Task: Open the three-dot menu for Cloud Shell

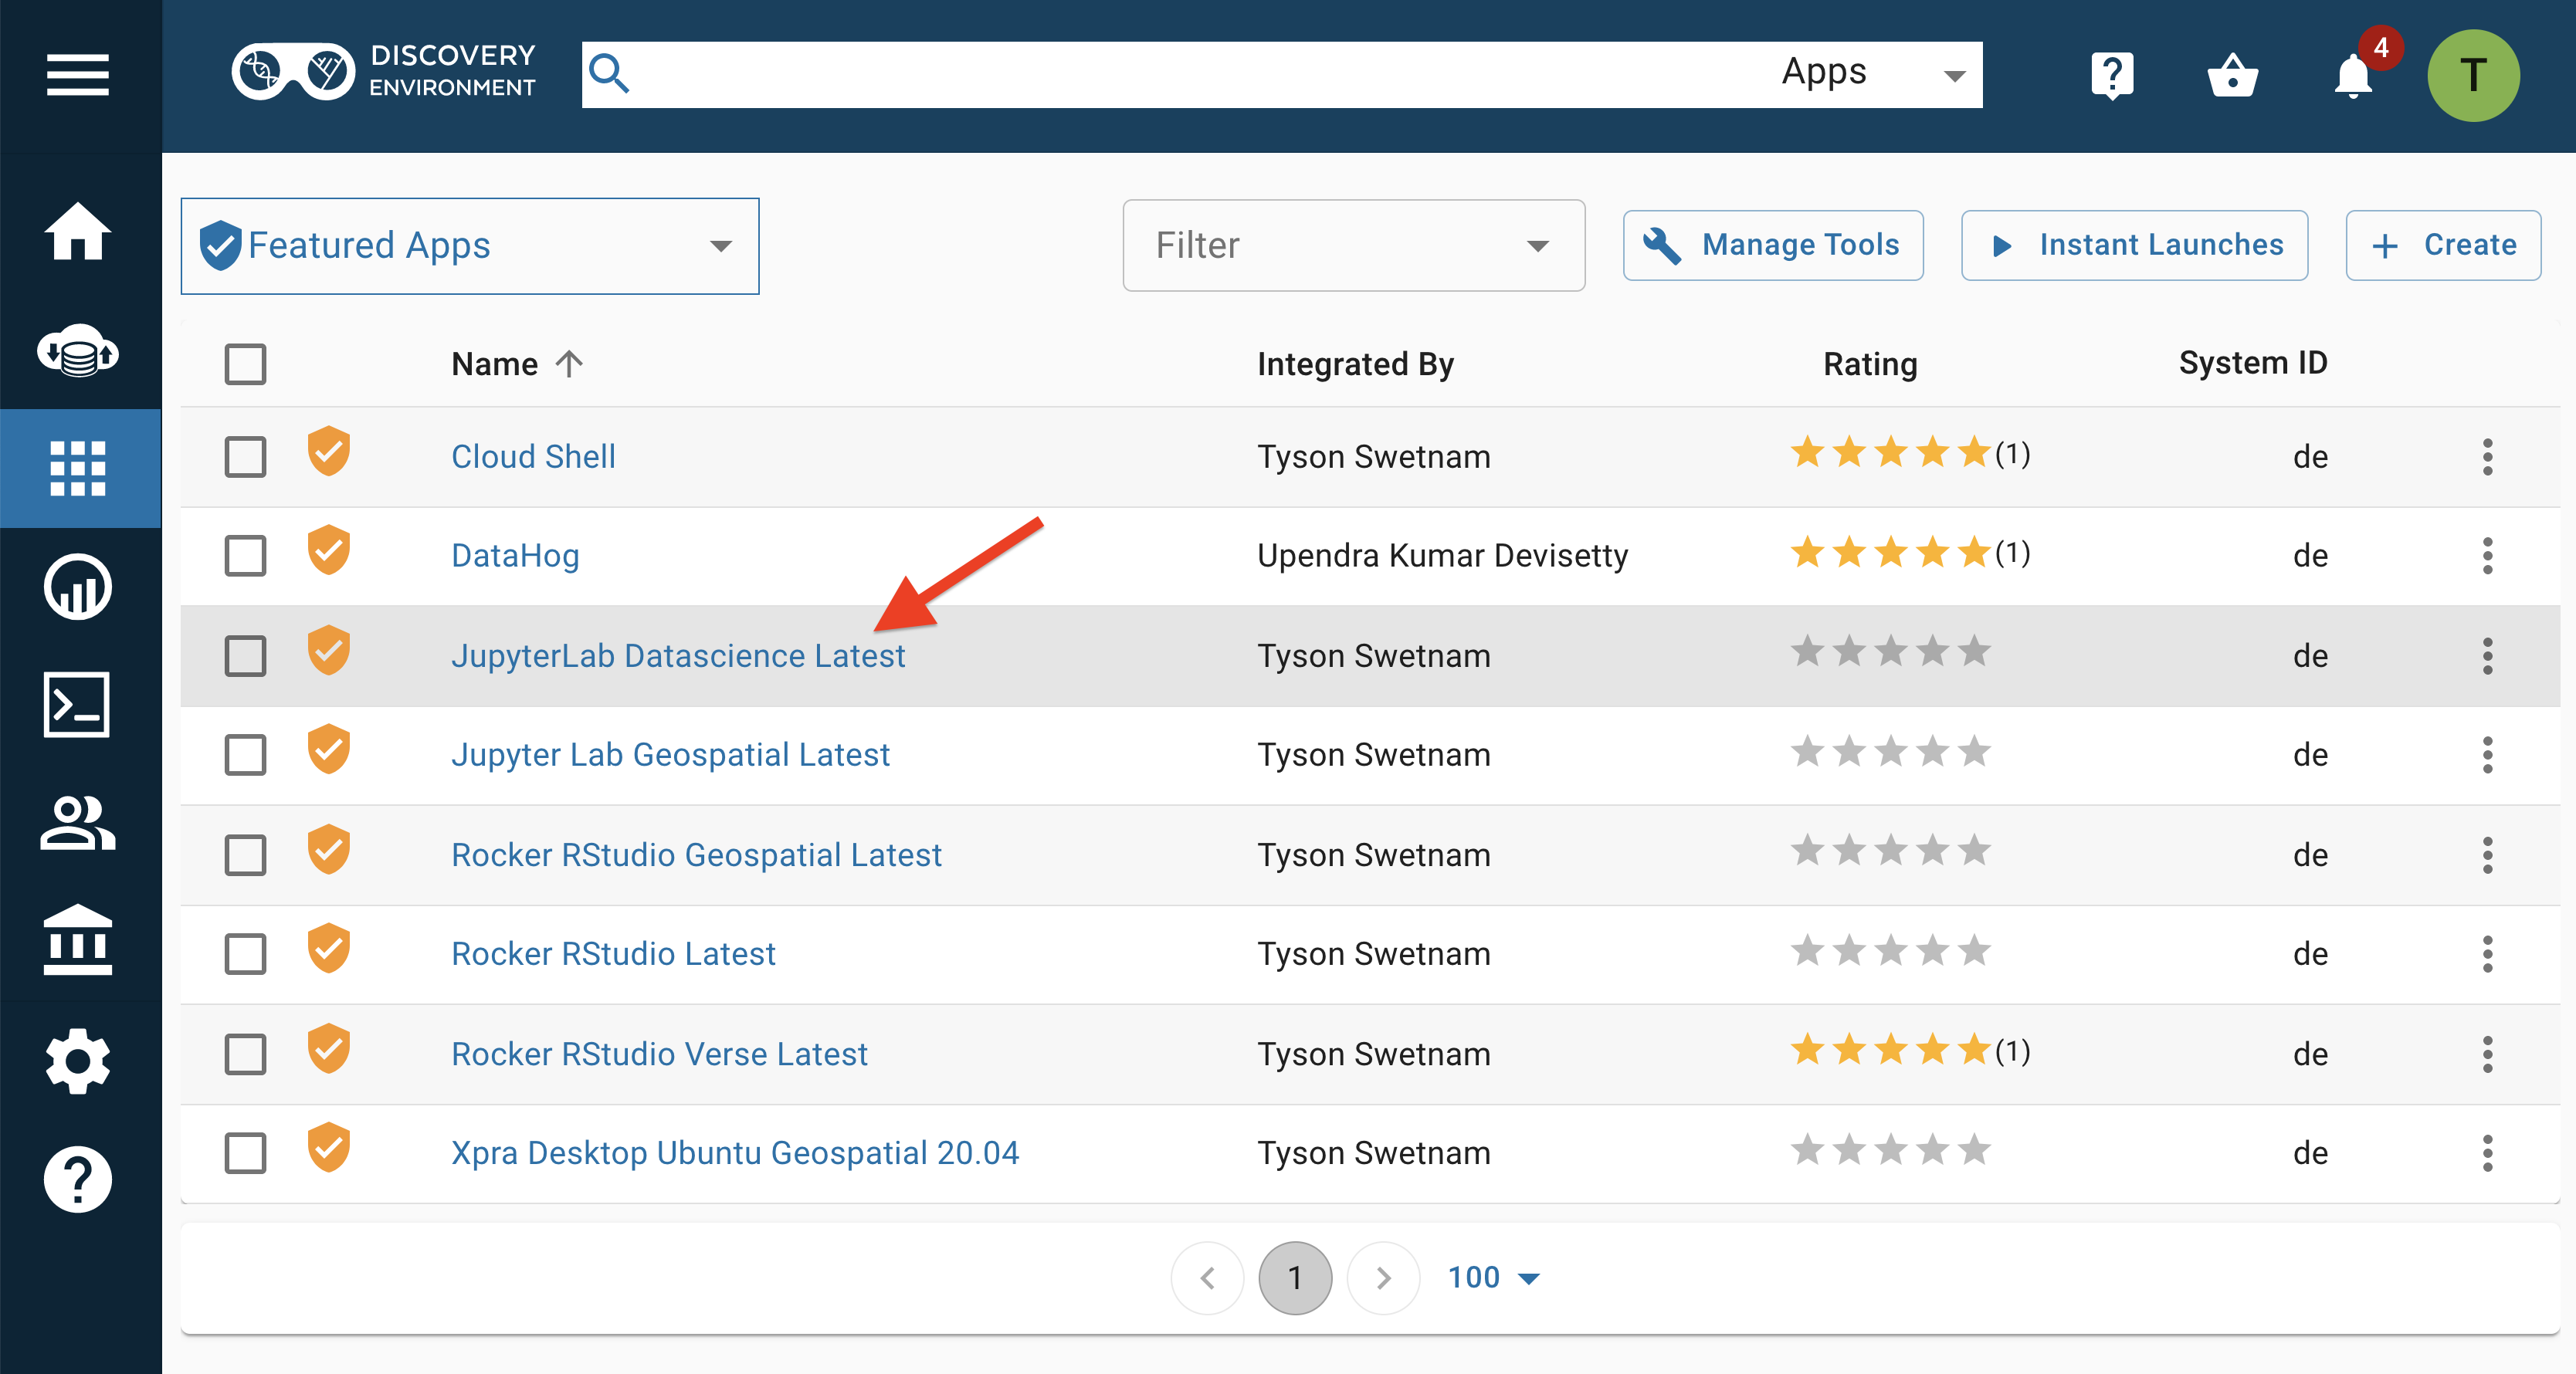Action: pos(2487,457)
